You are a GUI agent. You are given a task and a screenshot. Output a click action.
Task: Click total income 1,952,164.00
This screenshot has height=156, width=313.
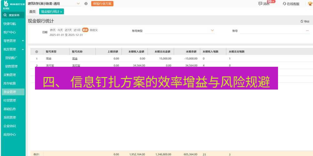point(137,154)
